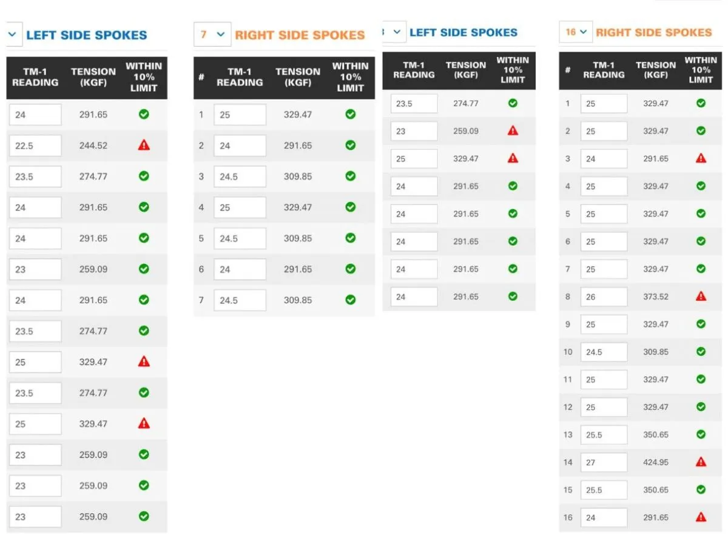
Task: Click the tension value 244.52
Action: (x=93, y=146)
